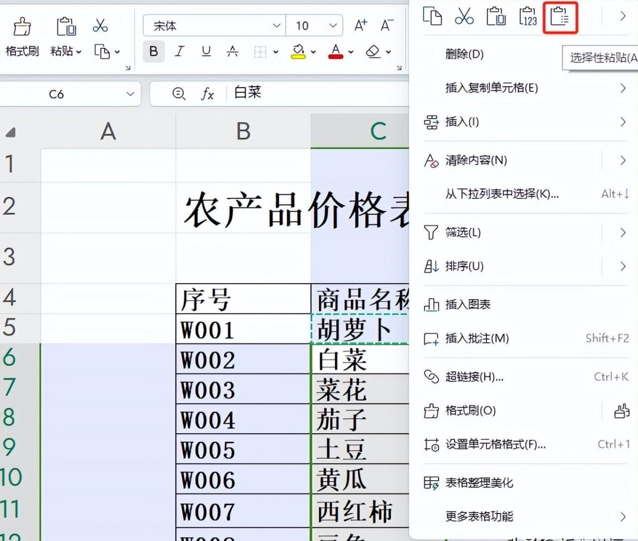Select row 8 header
Screen dimensions: 638x541
click(x=20, y=418)
